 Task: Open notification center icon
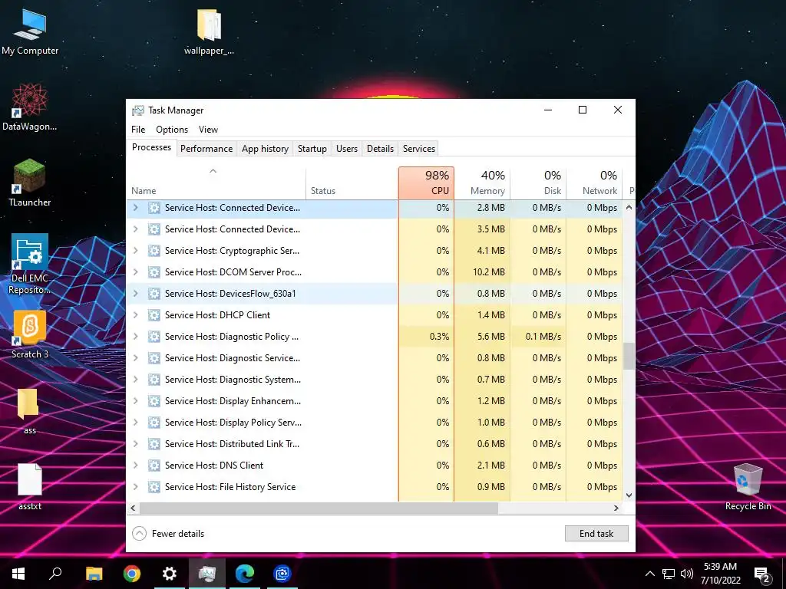tap(762, 574)
